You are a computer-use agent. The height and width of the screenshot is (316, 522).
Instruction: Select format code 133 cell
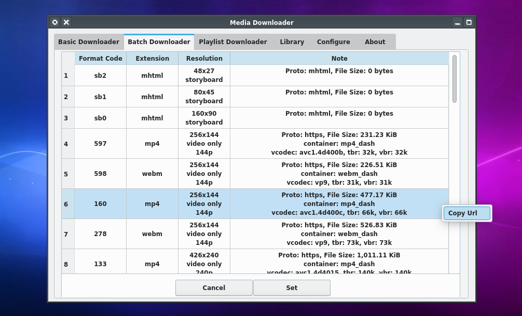coord(100,262)
